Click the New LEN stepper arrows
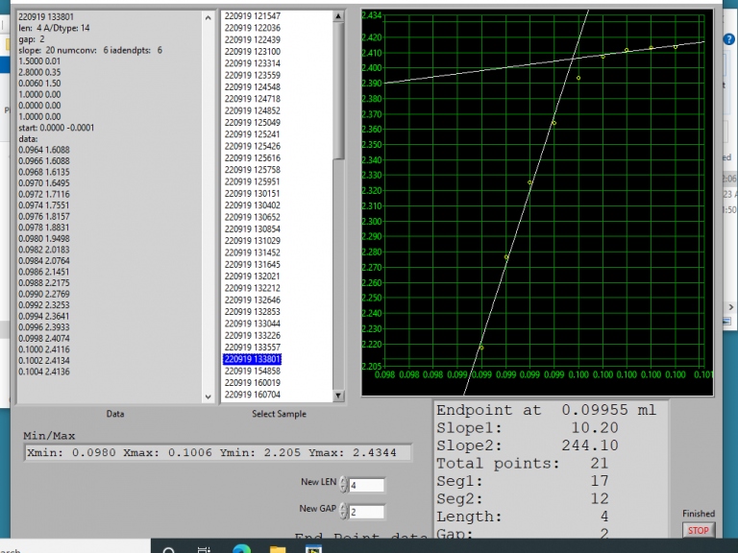Screen dimensions: 738x553 tap(343, 485)
